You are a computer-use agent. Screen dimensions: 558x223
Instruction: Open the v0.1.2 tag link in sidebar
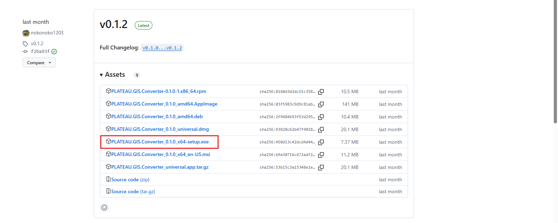point(37,43)
